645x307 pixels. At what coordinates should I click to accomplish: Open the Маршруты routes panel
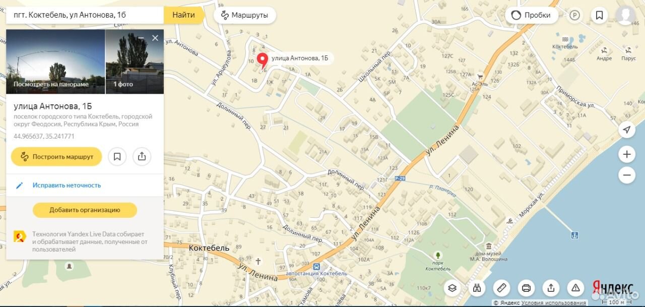click(x=245, y=15)
